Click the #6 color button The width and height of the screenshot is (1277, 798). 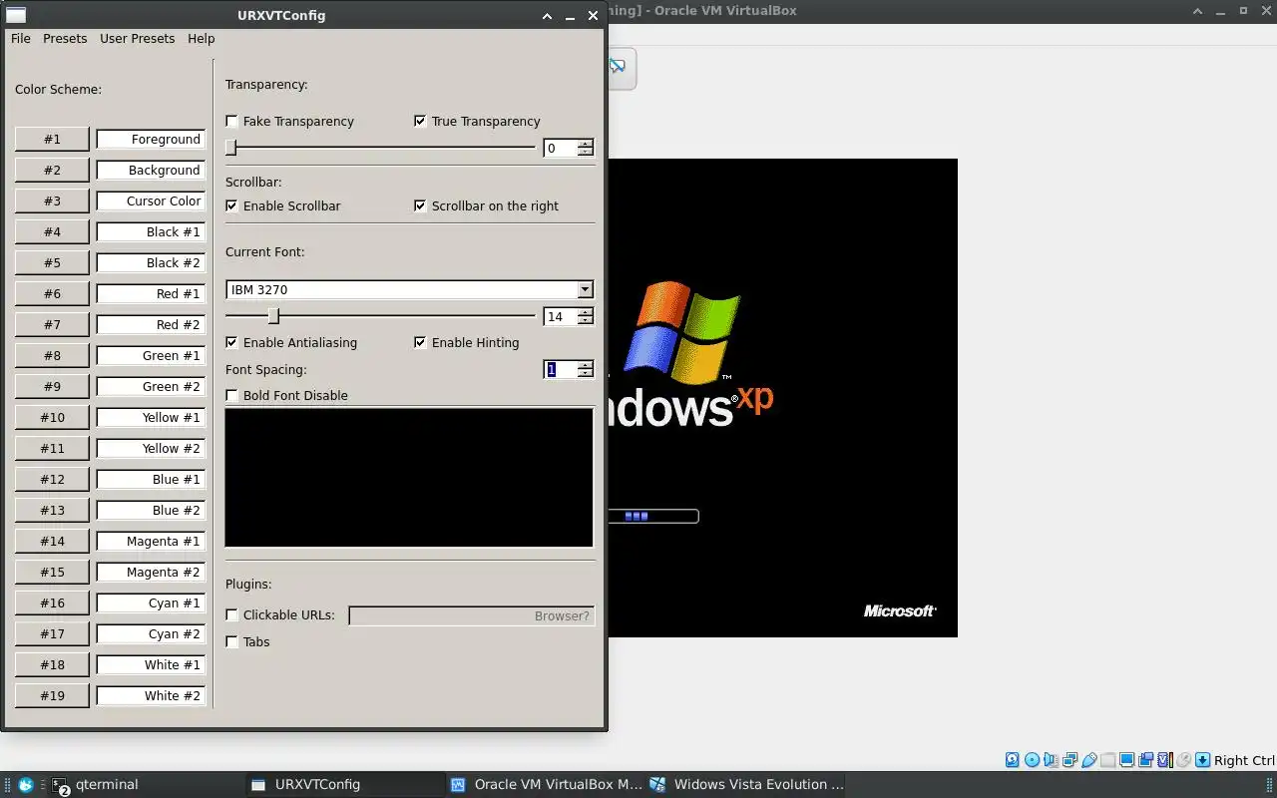[52, 293]
